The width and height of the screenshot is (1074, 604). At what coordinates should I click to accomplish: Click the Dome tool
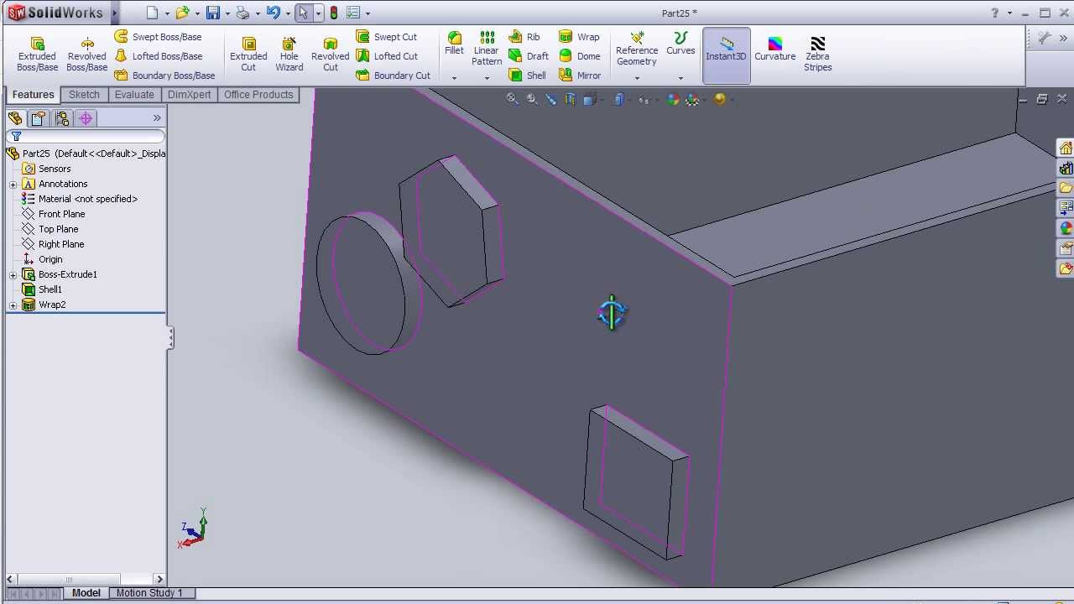(x=580, y=56)
